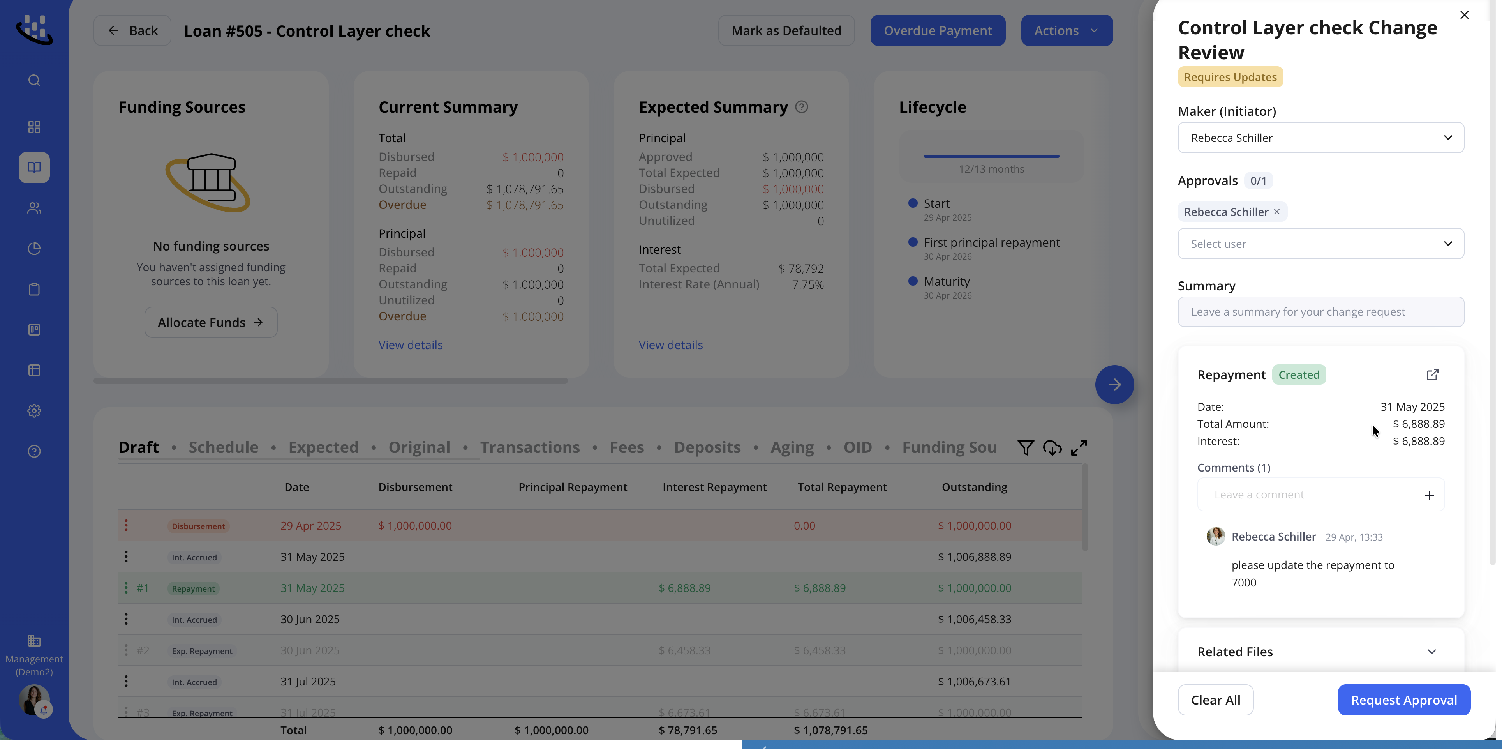Open the Funding Sources tab

[x=949, y=447]
